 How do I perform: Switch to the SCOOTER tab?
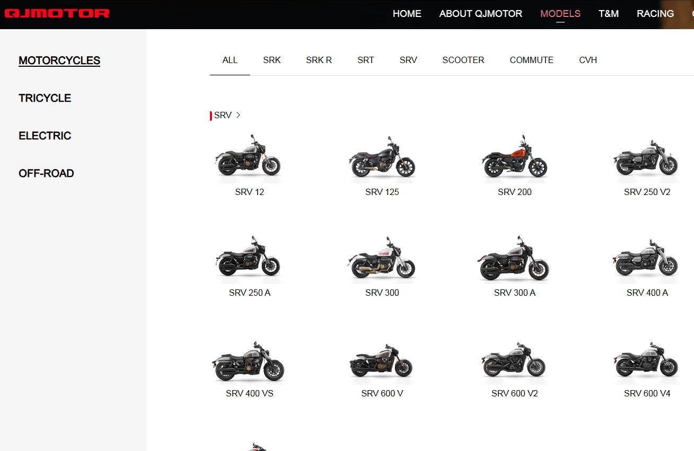click(x=463, y=60)
